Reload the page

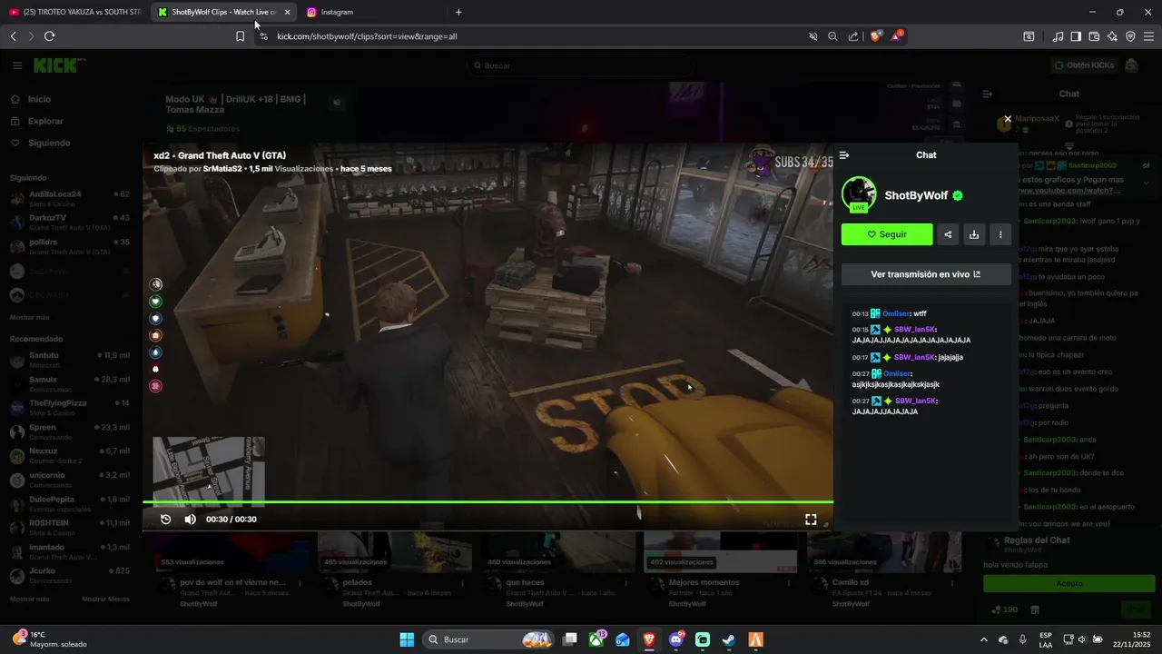pyautogui.click(x=49, y=36)
